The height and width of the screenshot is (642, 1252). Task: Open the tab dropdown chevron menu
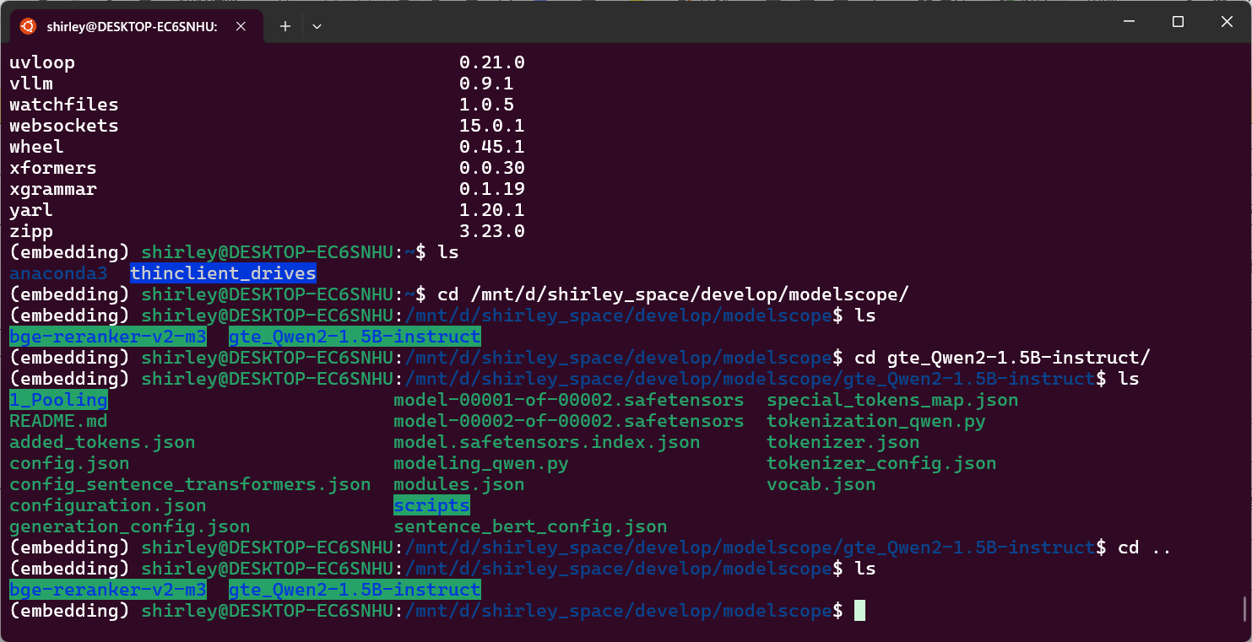point(317,26)
